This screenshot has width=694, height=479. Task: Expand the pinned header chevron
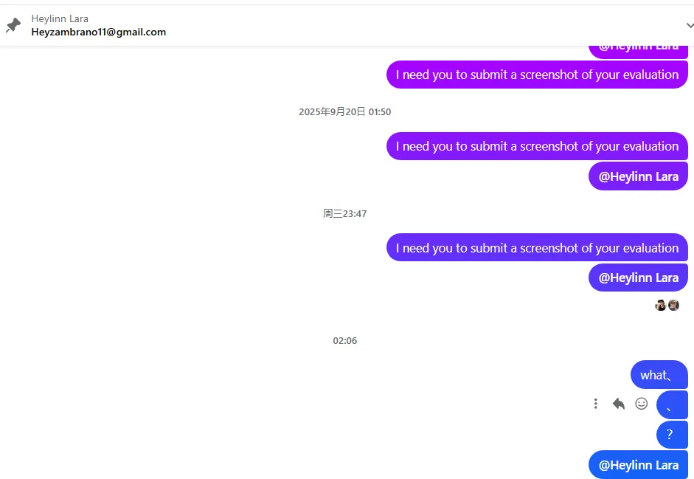point(690,25)
